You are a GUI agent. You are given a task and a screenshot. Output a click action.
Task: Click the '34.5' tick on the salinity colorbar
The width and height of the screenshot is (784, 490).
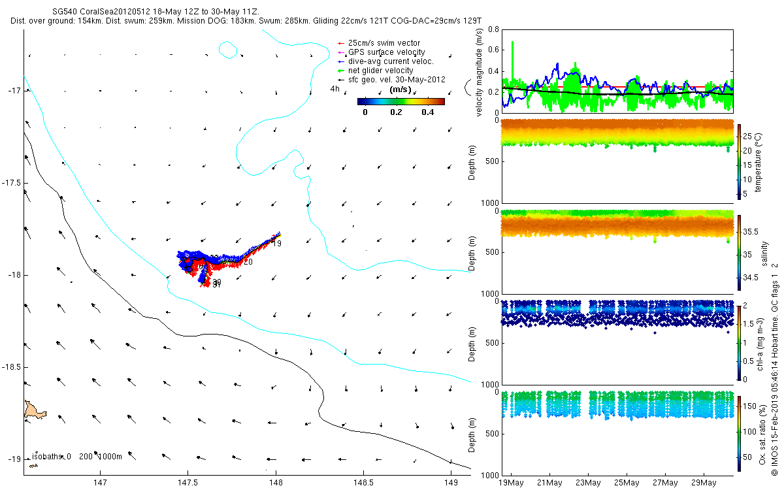(x=752, y=278)
